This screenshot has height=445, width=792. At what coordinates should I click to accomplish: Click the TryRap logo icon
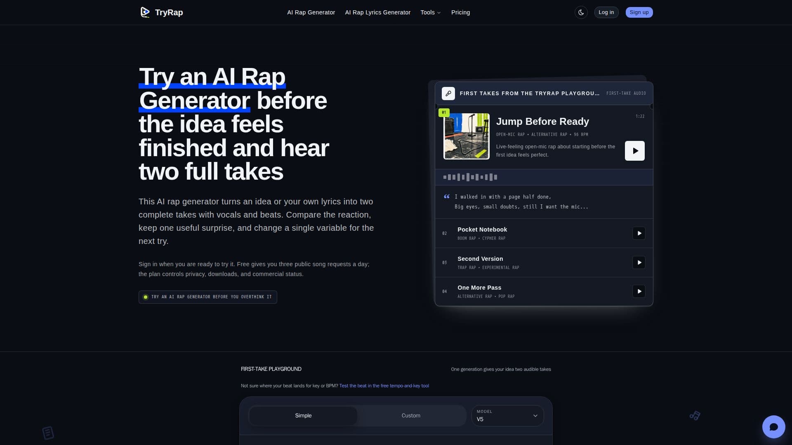145,12
